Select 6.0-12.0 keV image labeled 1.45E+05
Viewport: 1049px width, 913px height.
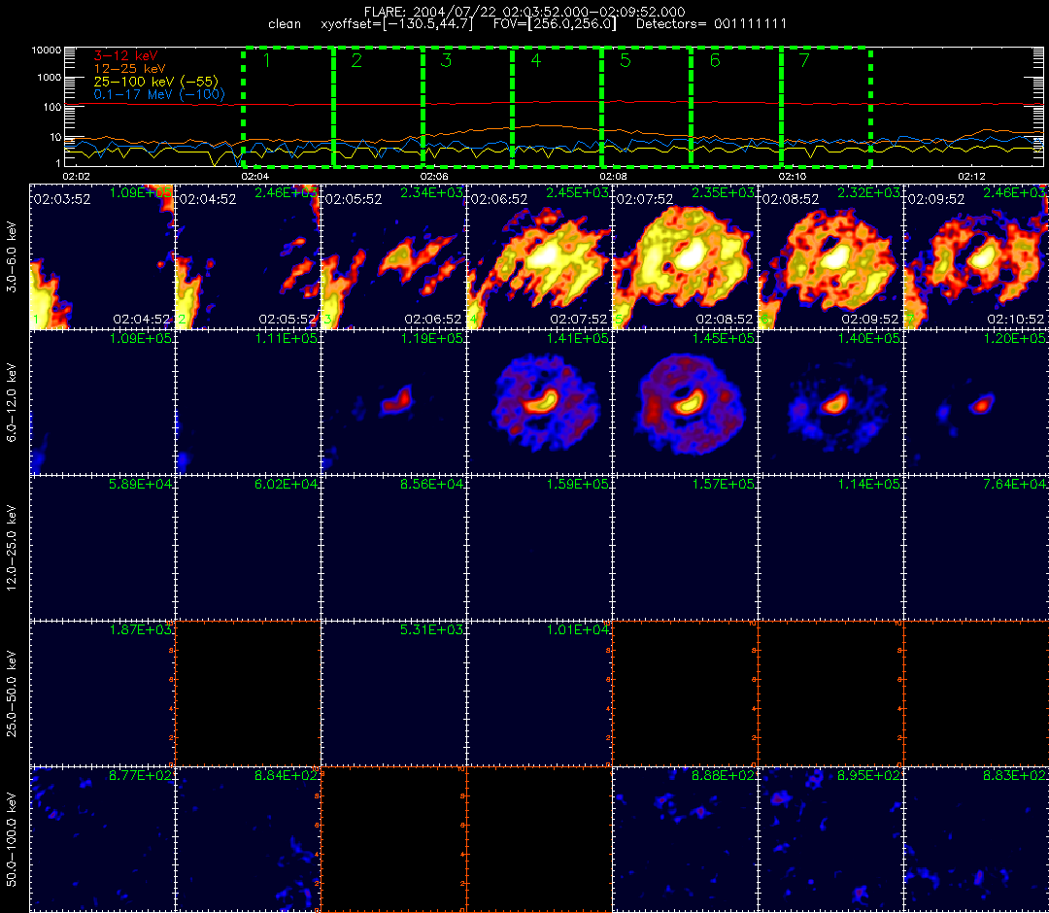tap(685, 403)
